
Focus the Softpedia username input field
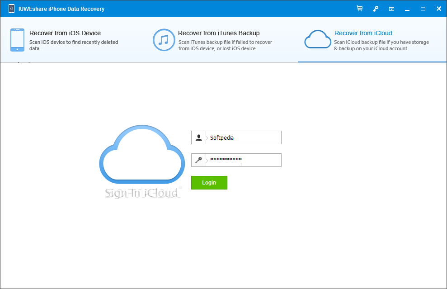pos(236,137)
